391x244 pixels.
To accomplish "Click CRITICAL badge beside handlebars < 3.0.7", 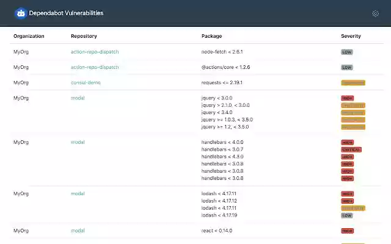I will (351, 149).
